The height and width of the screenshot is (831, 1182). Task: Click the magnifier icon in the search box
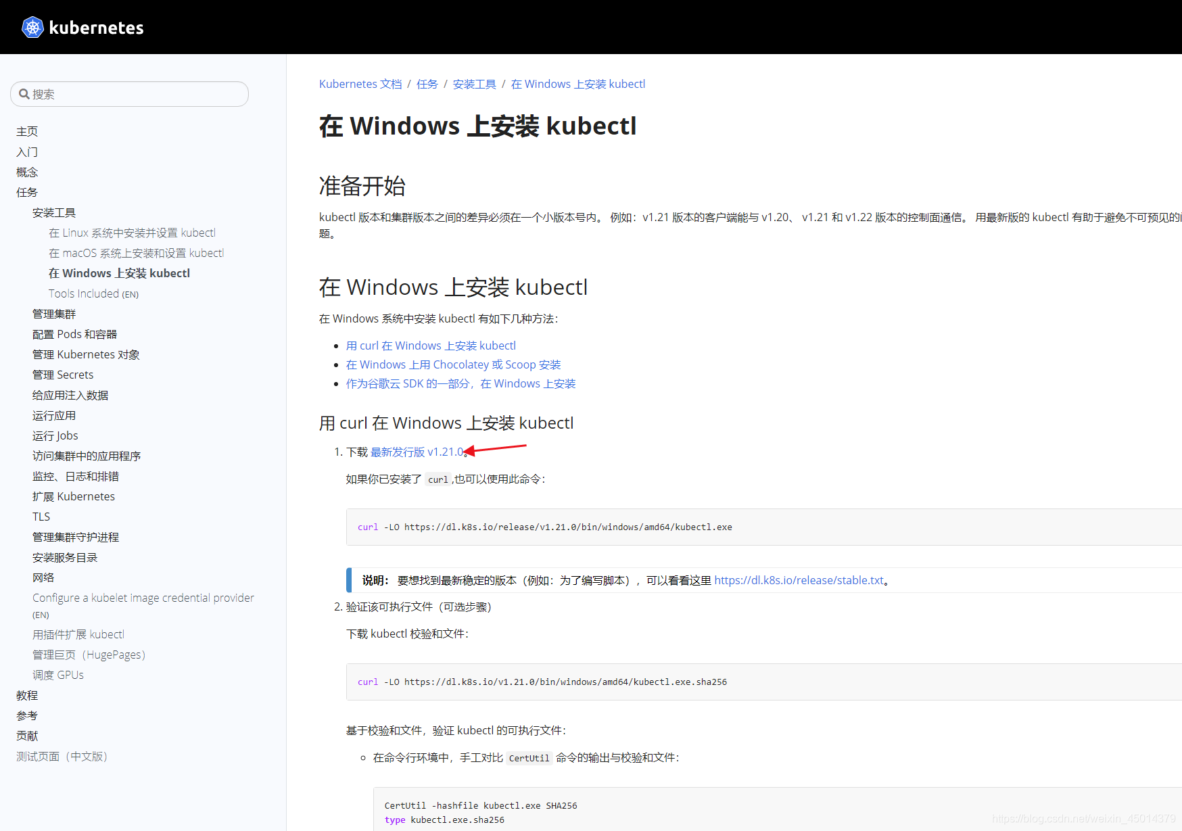pyautogui.click(x=25, y=93)
